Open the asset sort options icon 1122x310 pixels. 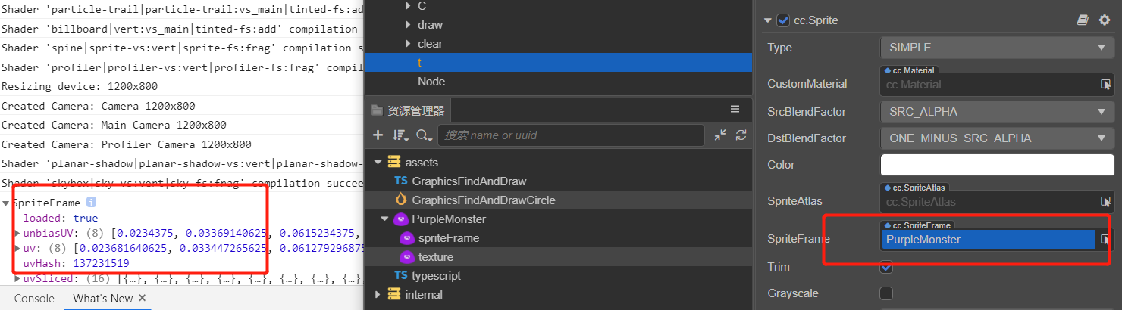coord(400,135)
